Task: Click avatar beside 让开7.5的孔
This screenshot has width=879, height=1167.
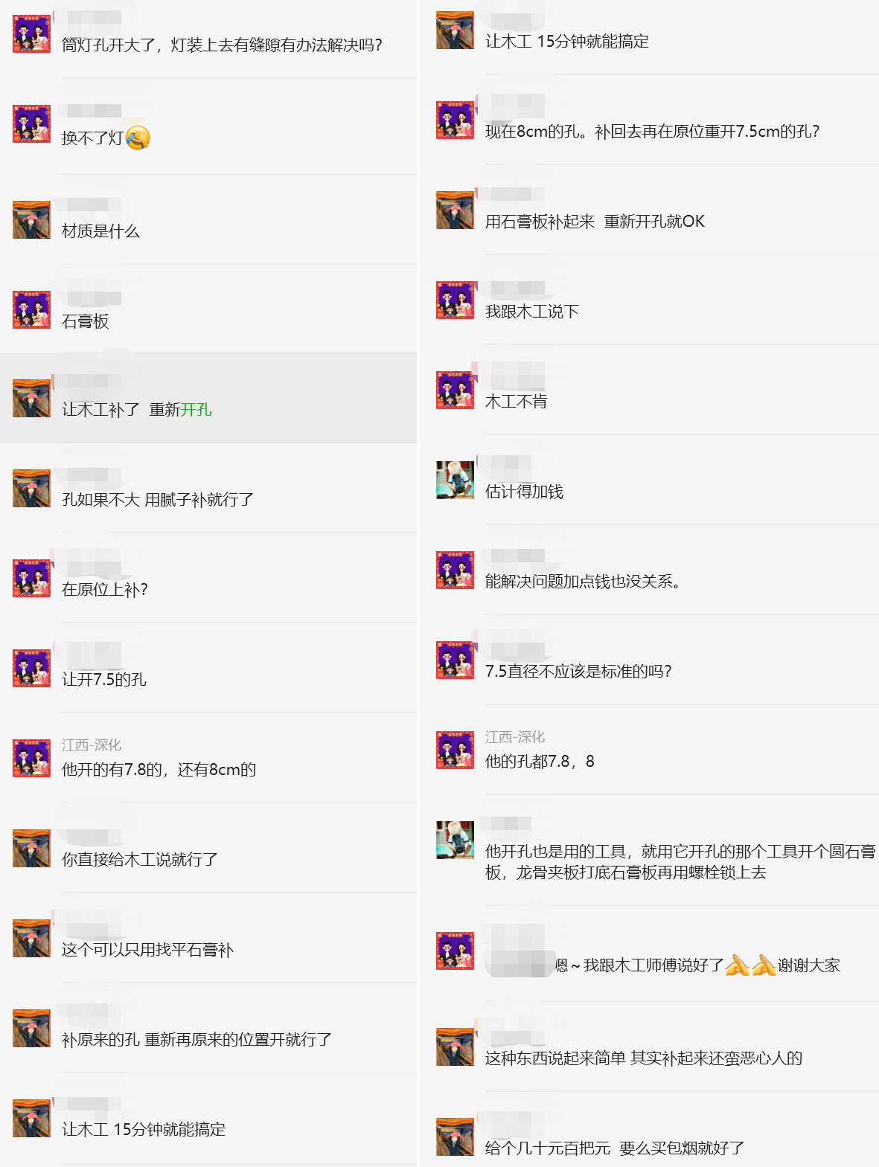Action: tap(32, 668)
